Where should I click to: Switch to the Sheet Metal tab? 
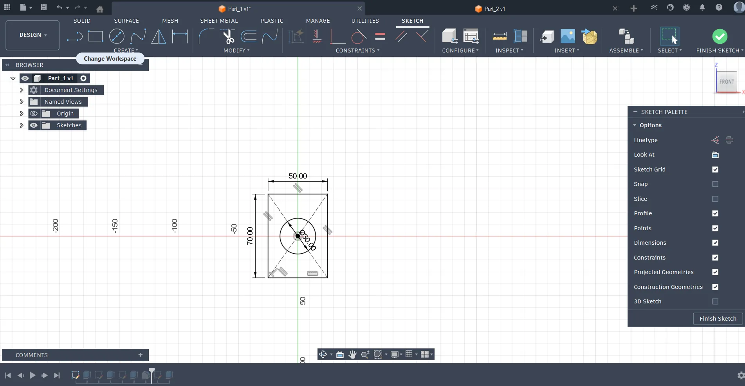tap(219, 21)
